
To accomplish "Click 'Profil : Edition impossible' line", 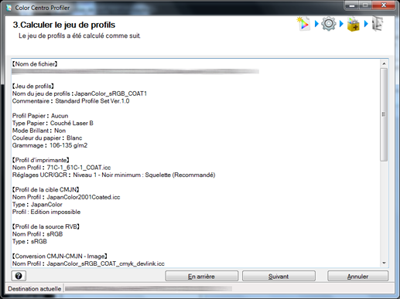I will [x=46, y=212].
